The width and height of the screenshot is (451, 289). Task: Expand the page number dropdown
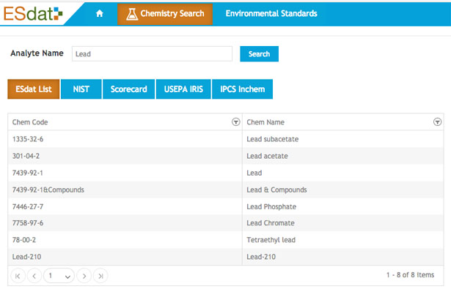(x=59, y=276)
